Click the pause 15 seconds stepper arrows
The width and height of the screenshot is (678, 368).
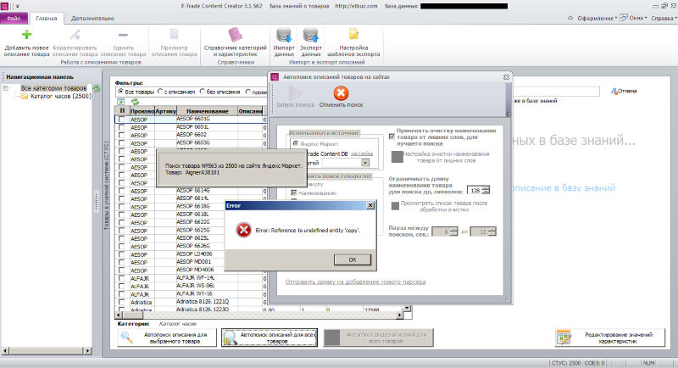(x=492, y=231)
